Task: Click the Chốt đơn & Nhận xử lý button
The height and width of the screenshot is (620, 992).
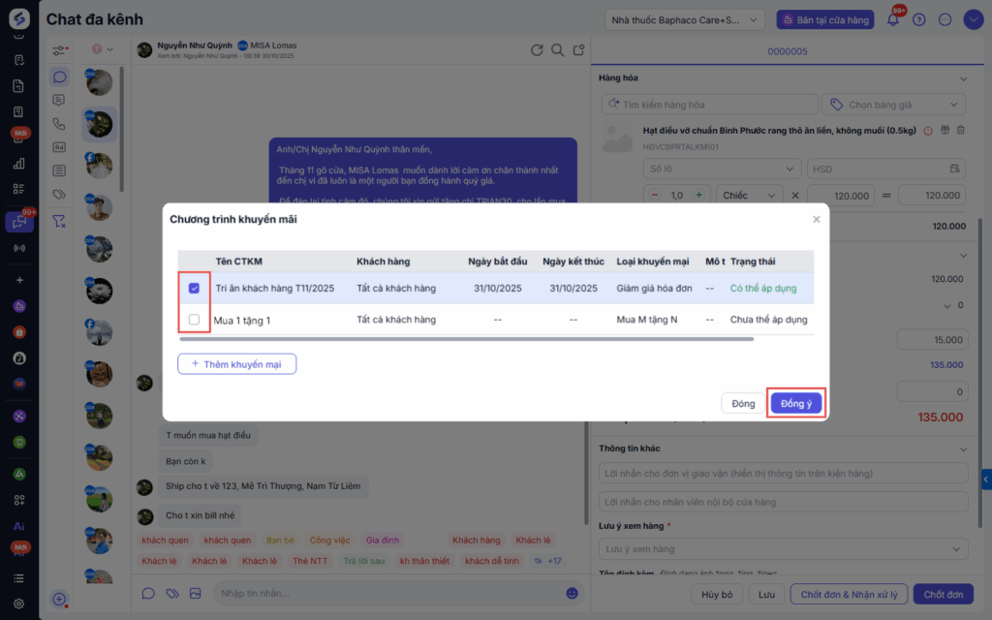Action: tap(849, 594)
